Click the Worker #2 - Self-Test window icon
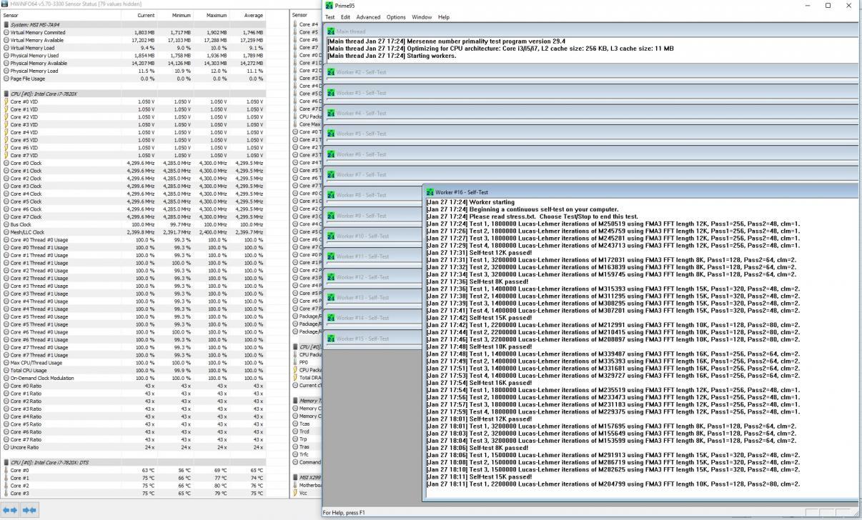862x520 pixels. [x=331, y=72]
